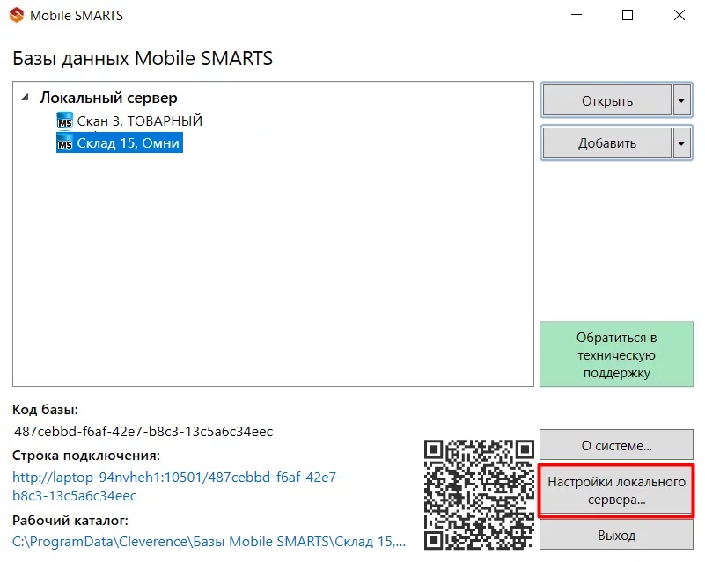Minimize the Mobile SMARTS window
Image resolution: width=705 pixels, height=562 pixels.
576,15
